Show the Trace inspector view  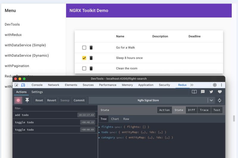(x=204, y=110)
